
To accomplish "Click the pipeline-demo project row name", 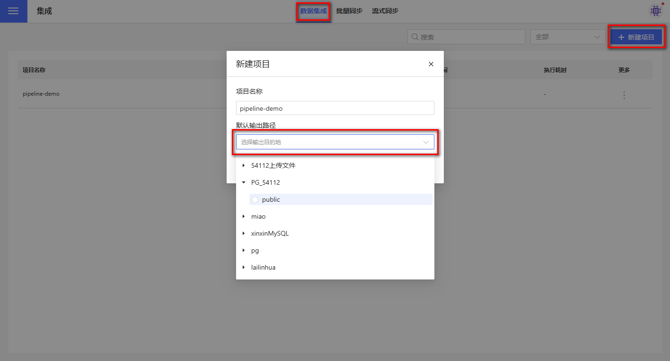I will (x=41, y=94).
